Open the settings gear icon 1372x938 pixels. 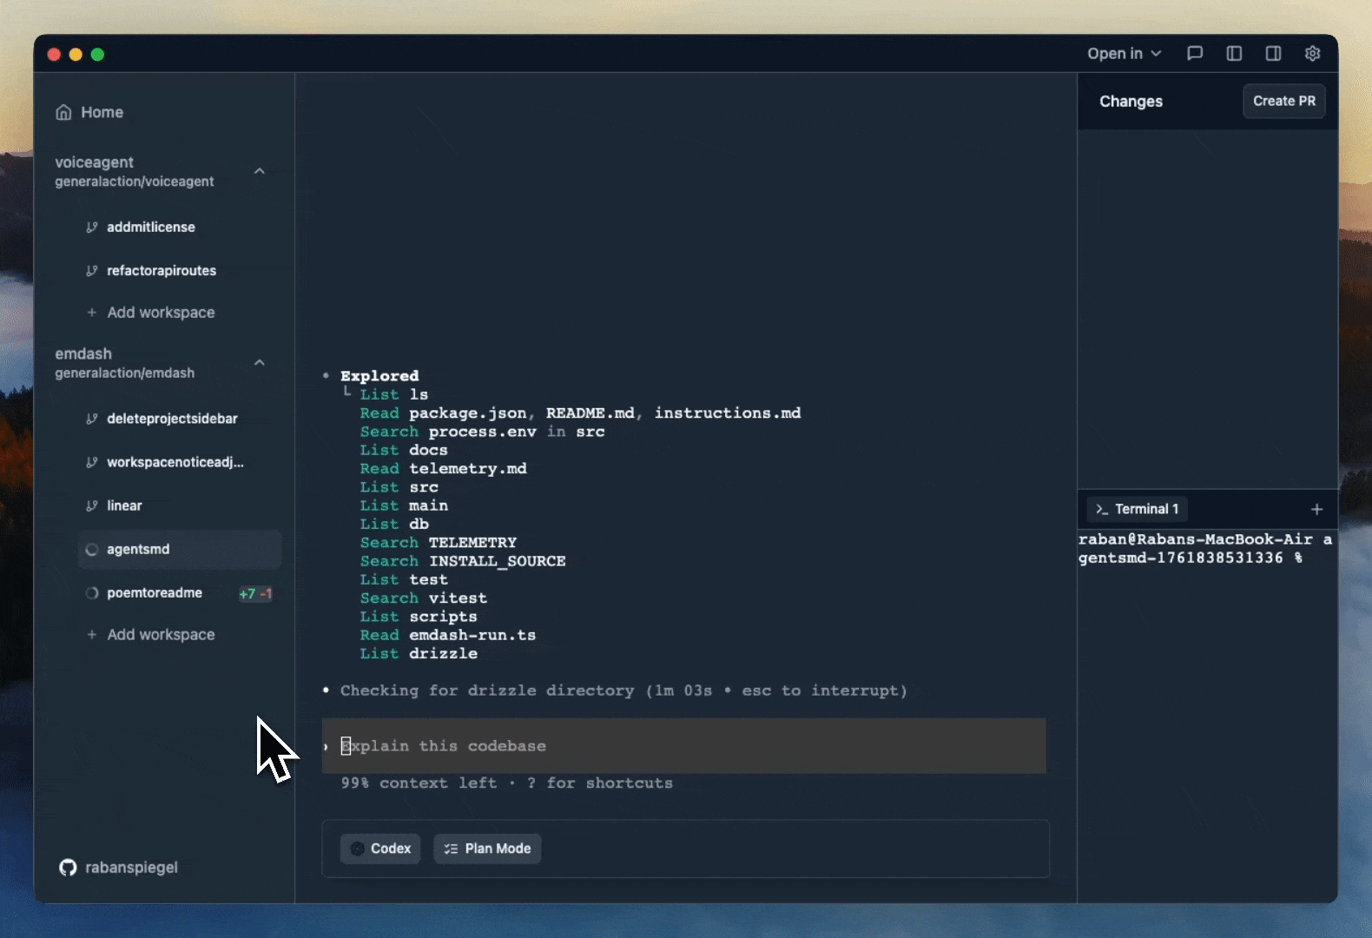(x=1312, y=54)
